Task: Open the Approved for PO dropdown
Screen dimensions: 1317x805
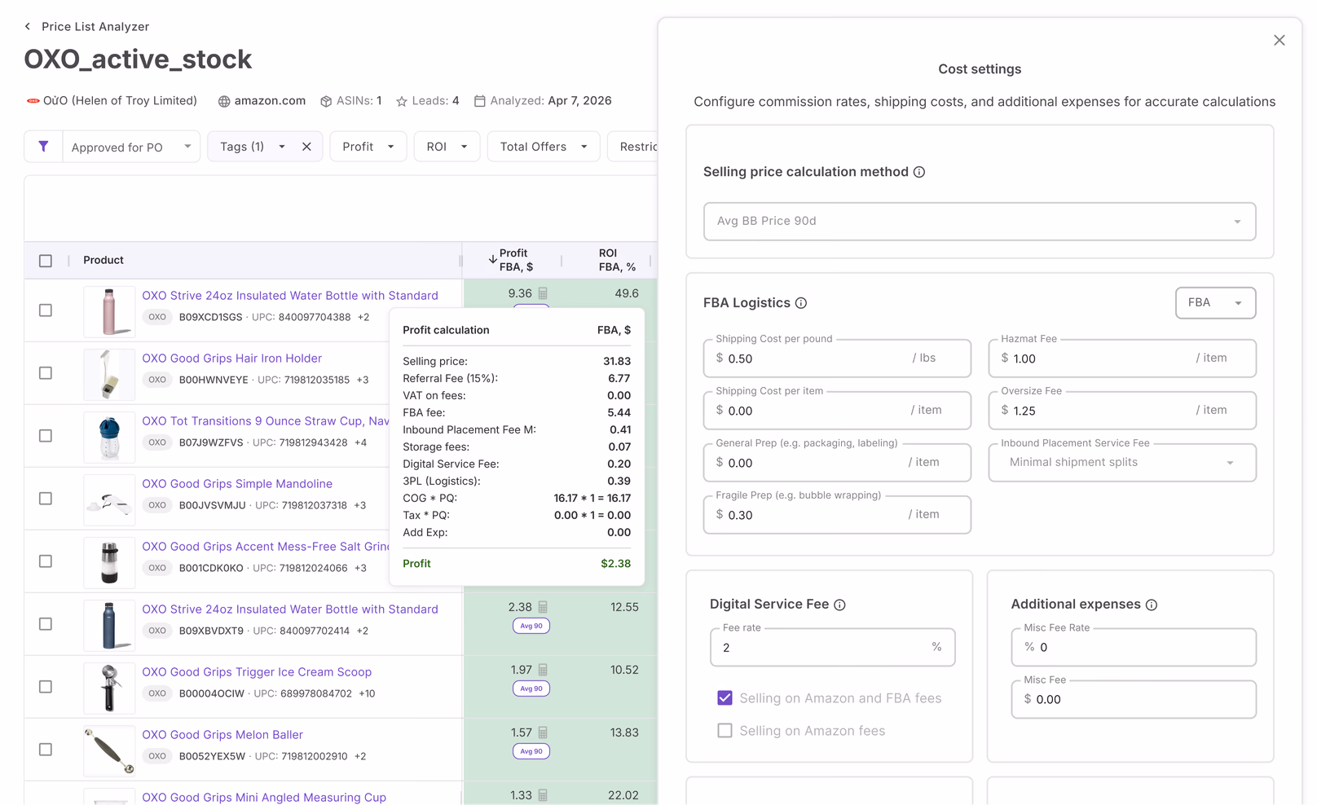Action: point(130,147)
